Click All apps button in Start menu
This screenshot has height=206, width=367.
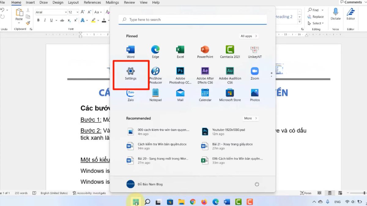[x=249, y=36]
